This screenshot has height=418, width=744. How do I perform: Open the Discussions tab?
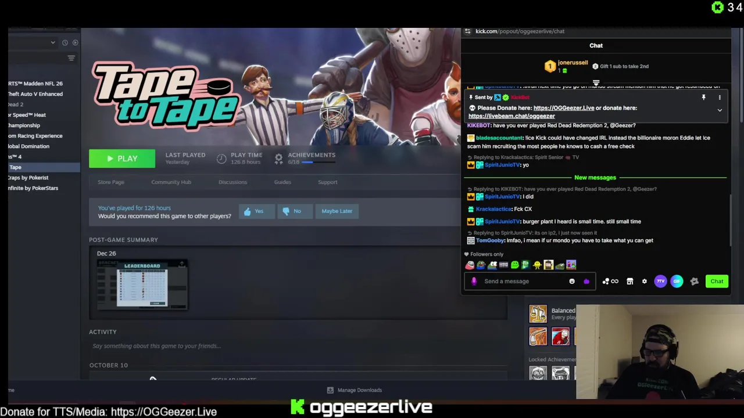click(x=233, y=182)
